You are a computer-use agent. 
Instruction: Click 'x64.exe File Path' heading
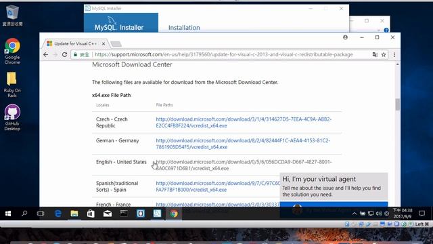(x=111, y=95)
